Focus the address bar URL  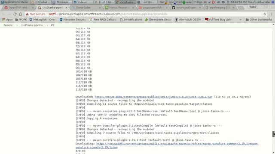click(108, 14)
